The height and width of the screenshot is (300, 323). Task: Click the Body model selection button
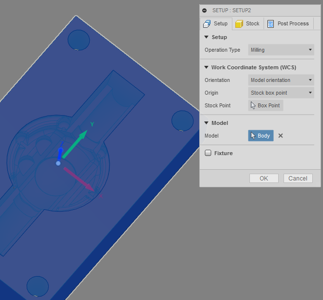click(x=261, y=136)
